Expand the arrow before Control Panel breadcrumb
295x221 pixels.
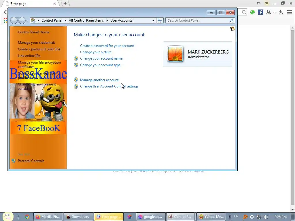pos(38,20)
